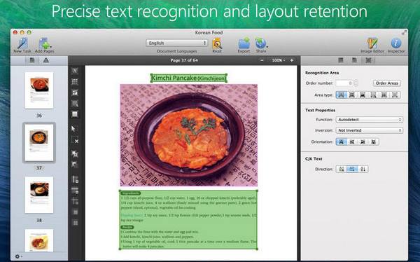Click the Order Areas button

[387, 83]
